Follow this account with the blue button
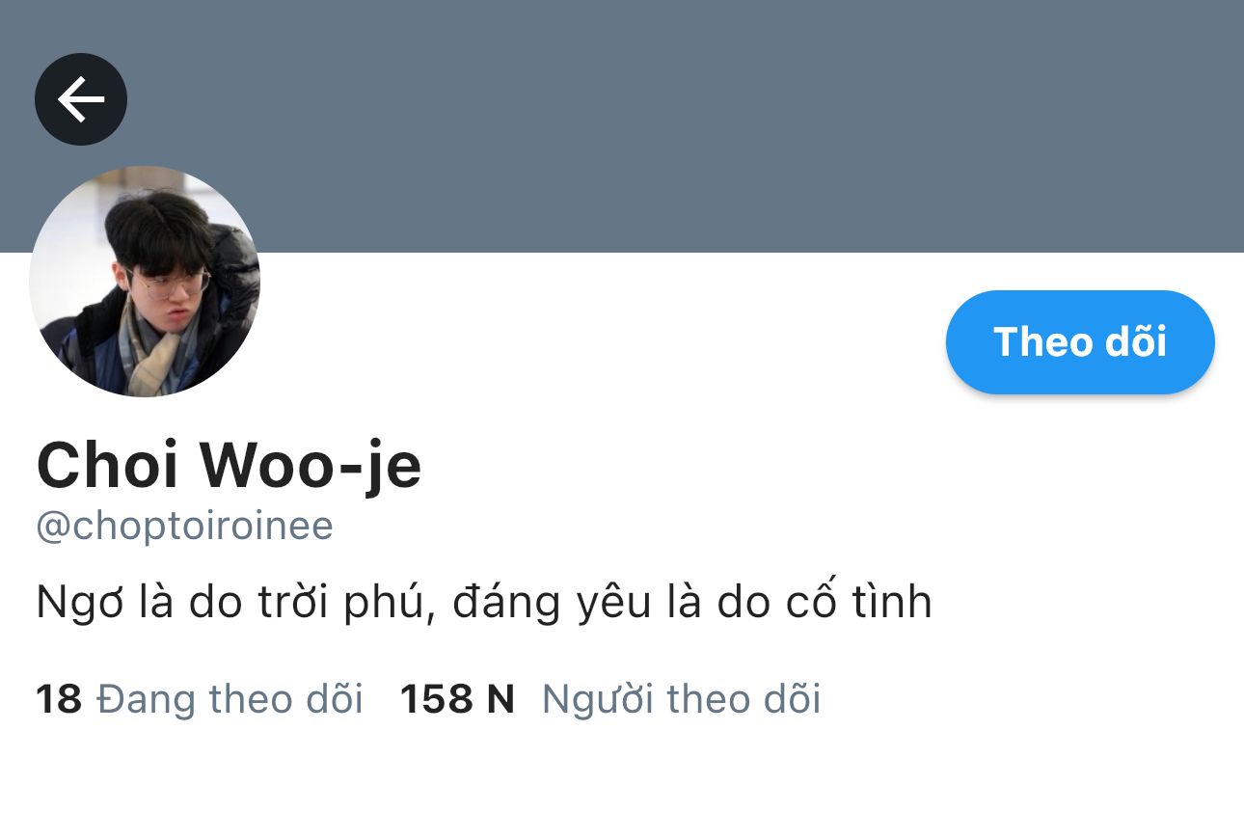The image size is (1244, 839). (1080, 342)
